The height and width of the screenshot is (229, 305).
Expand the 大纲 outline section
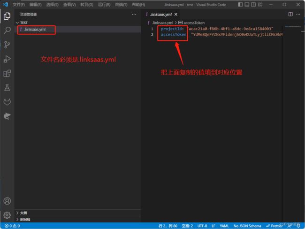pos(78,213)
